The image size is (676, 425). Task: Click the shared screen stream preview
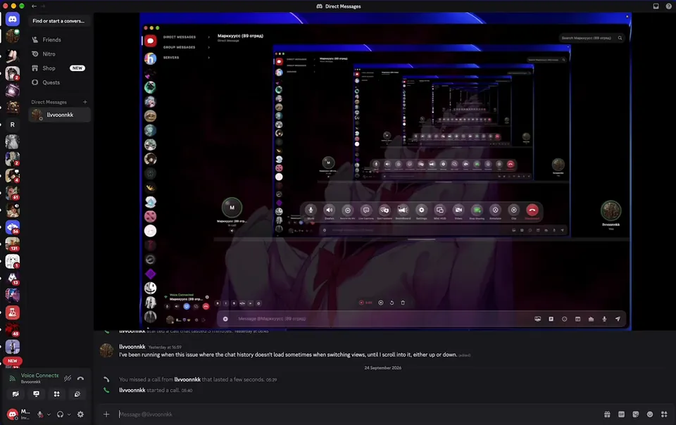tap(385, 172)
